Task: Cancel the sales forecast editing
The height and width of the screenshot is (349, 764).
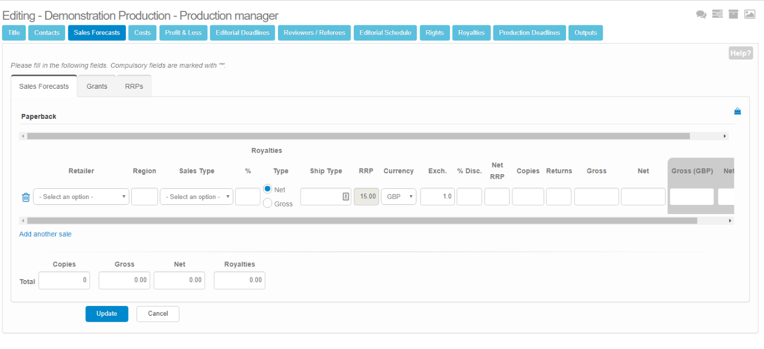Action: click(158, 314)
